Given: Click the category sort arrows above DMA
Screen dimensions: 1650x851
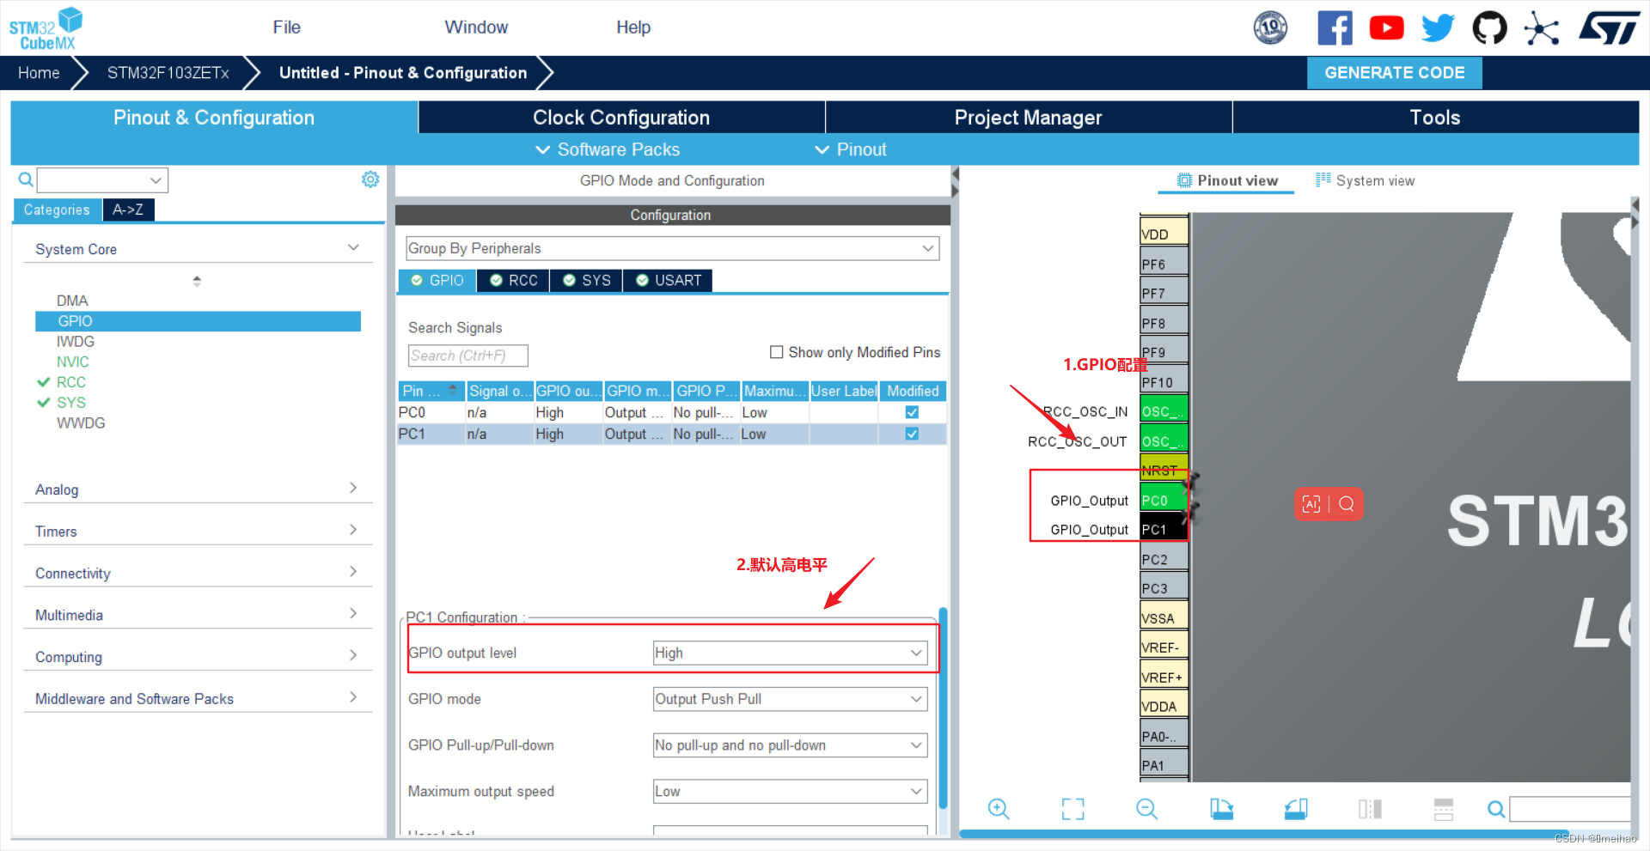Looking at the screenshot, I should pyautogui.click(x=197, y=281).
